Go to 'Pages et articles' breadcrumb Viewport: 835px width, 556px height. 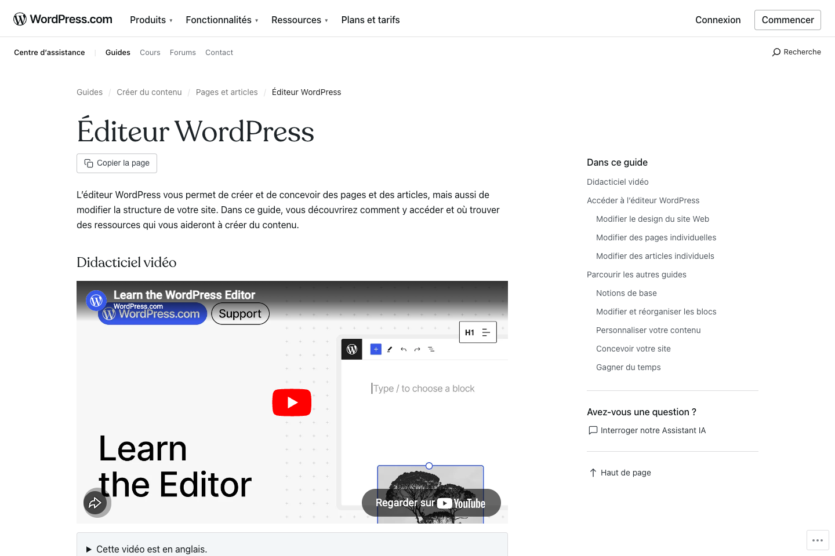pyautogui.click(x=227, y=92)
